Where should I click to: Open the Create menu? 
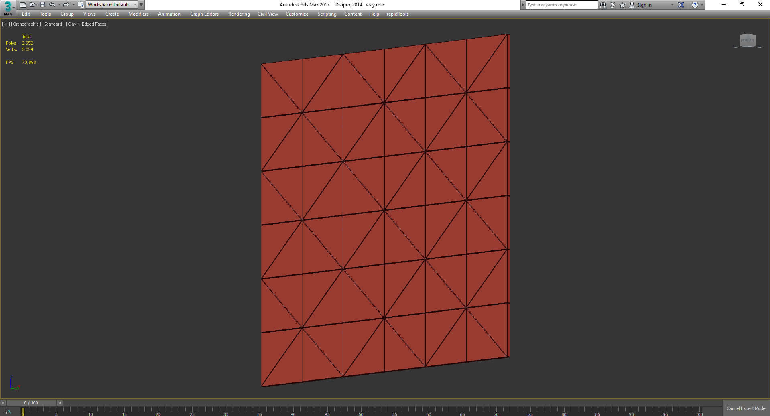pyautogui.click(x=112, y=14)
